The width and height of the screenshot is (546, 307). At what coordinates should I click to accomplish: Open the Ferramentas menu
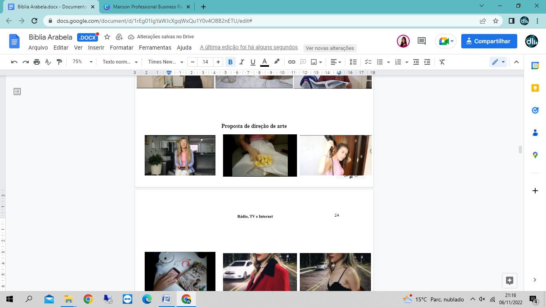coord(155,48)
